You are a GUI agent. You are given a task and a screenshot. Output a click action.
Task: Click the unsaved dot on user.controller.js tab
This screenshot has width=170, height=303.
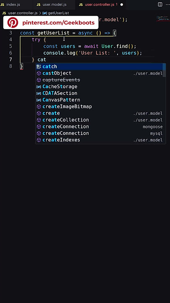point(122,5)
